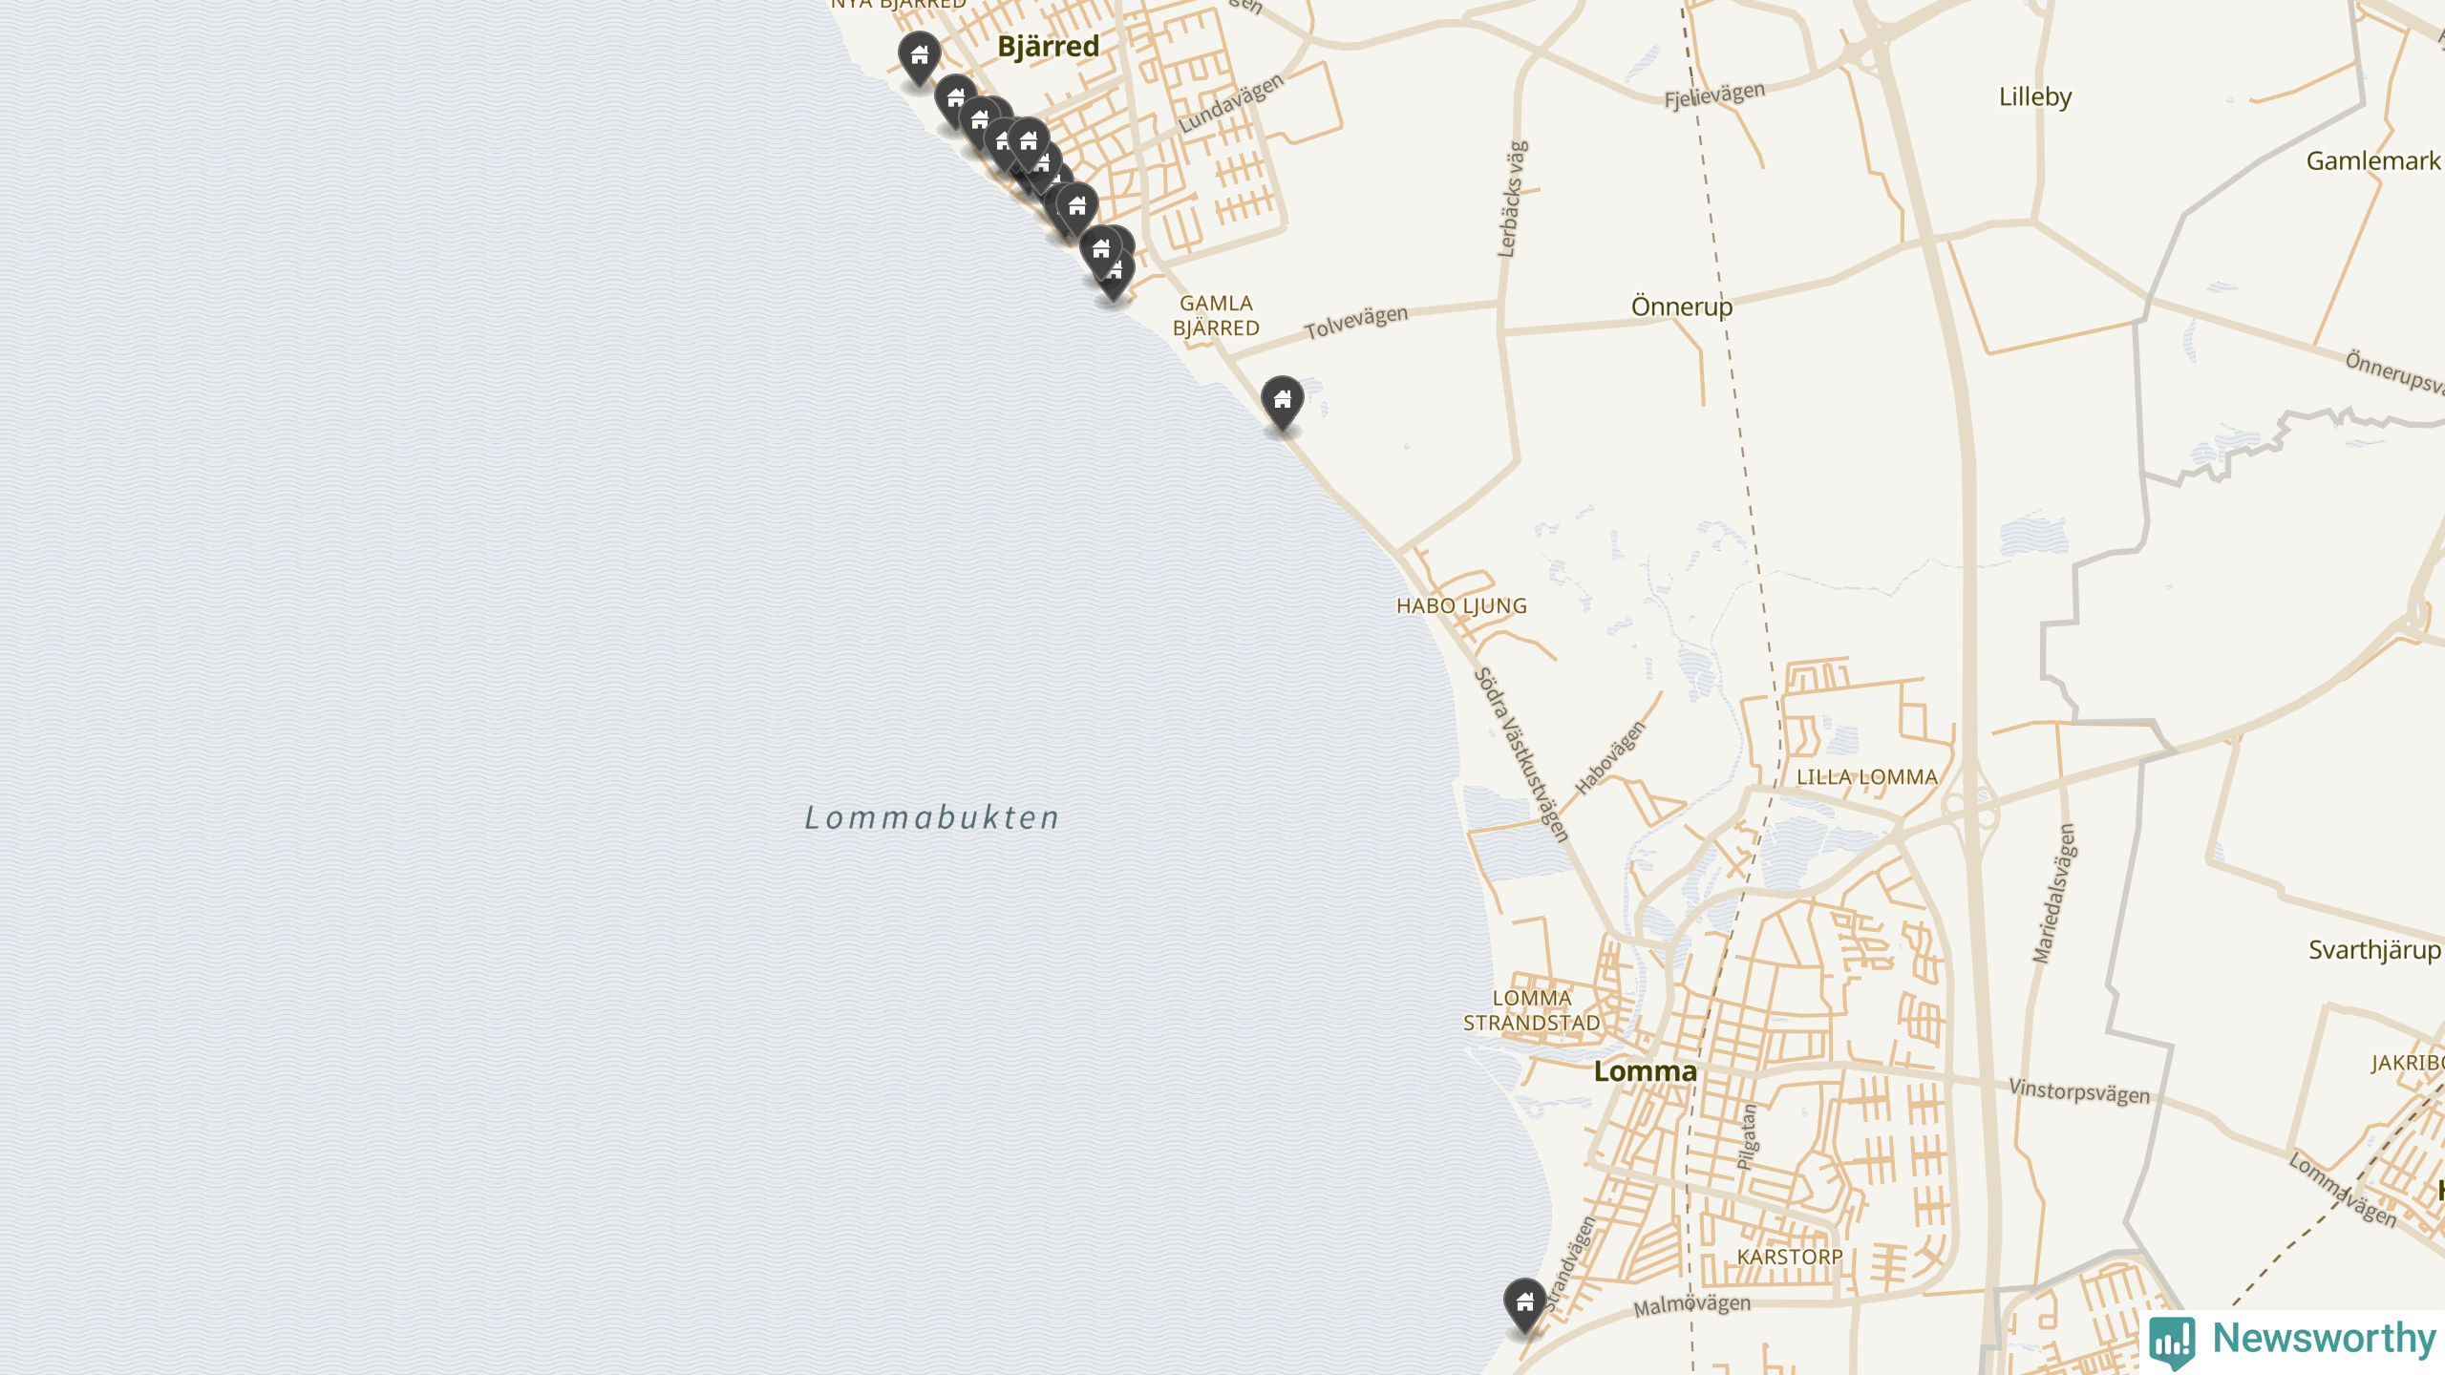Image resolution: width=2445 pixels, height=1375 pixels.
Task: Click the Newsworthy chart logo icon
Action: (2172, 1341)
